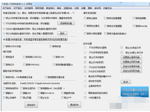Open the 远程协助 menu
Viewport: 150px width, 112px height.
[68, 8]
